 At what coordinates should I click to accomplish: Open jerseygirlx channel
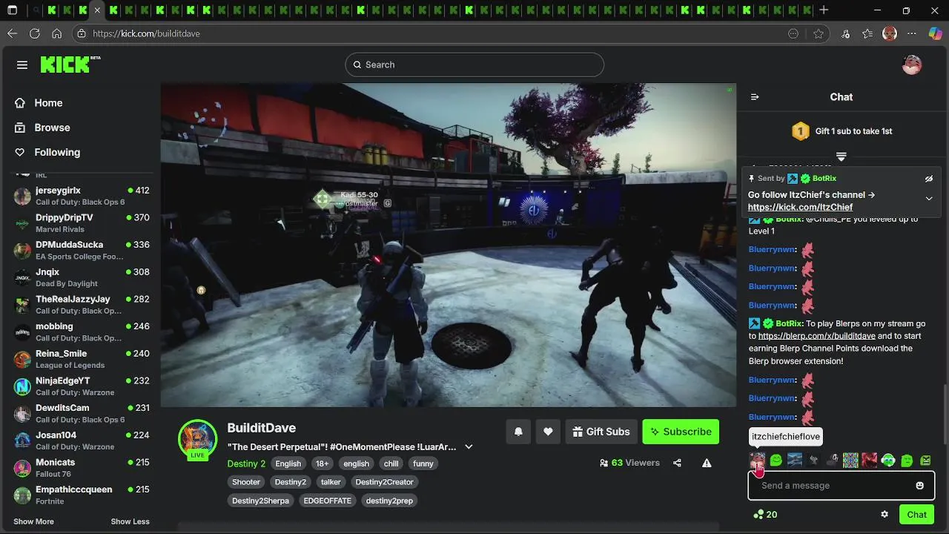(x=82, y=196)
